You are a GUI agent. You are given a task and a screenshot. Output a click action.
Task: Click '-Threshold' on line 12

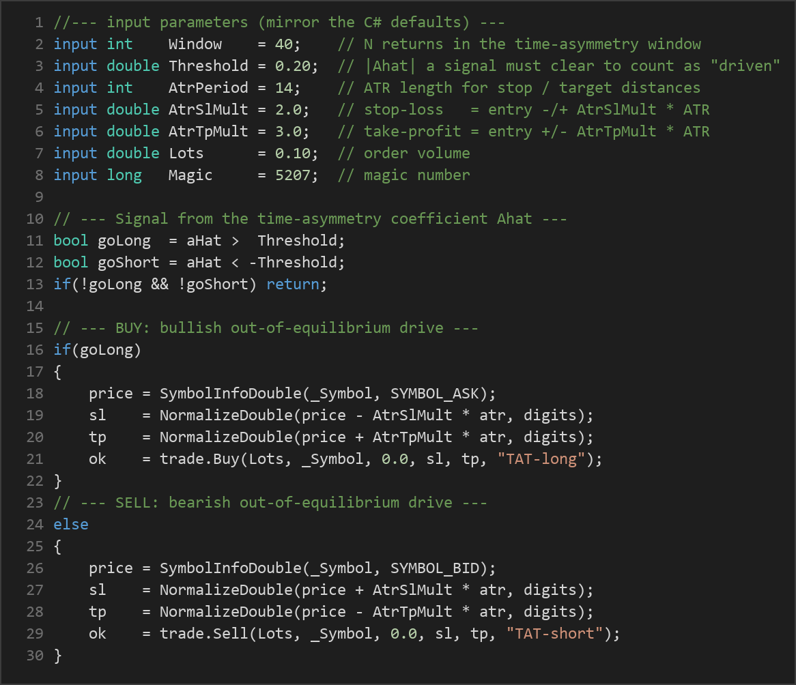(x=292, y=262)
